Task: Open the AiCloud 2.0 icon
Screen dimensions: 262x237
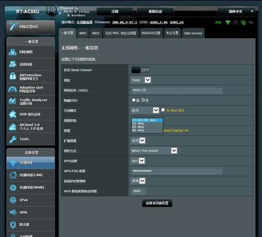Action: pos(13,127)
